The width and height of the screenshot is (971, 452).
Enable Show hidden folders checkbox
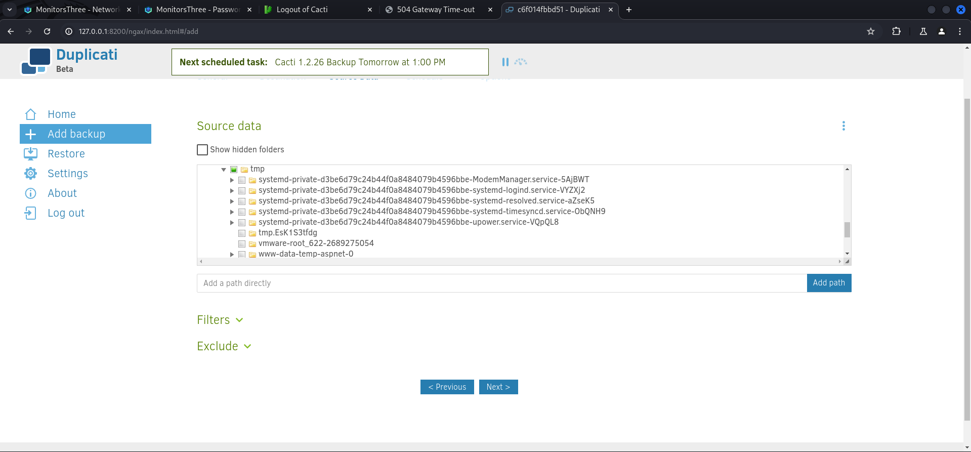click(x=202, y=150)
